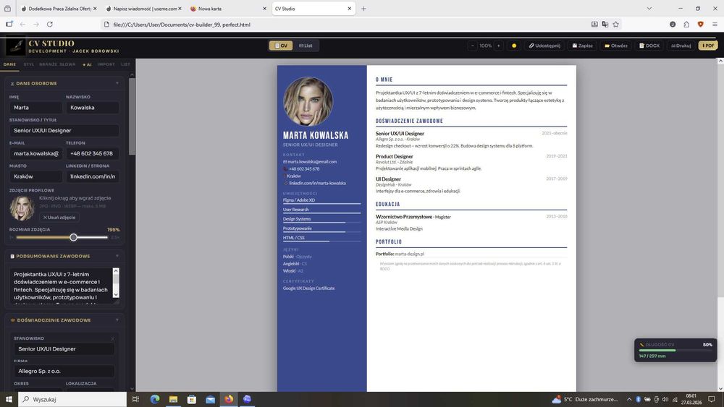724x407 pixels.
Task: Open the LIST sidebar tab
Action: pos(125,64)
